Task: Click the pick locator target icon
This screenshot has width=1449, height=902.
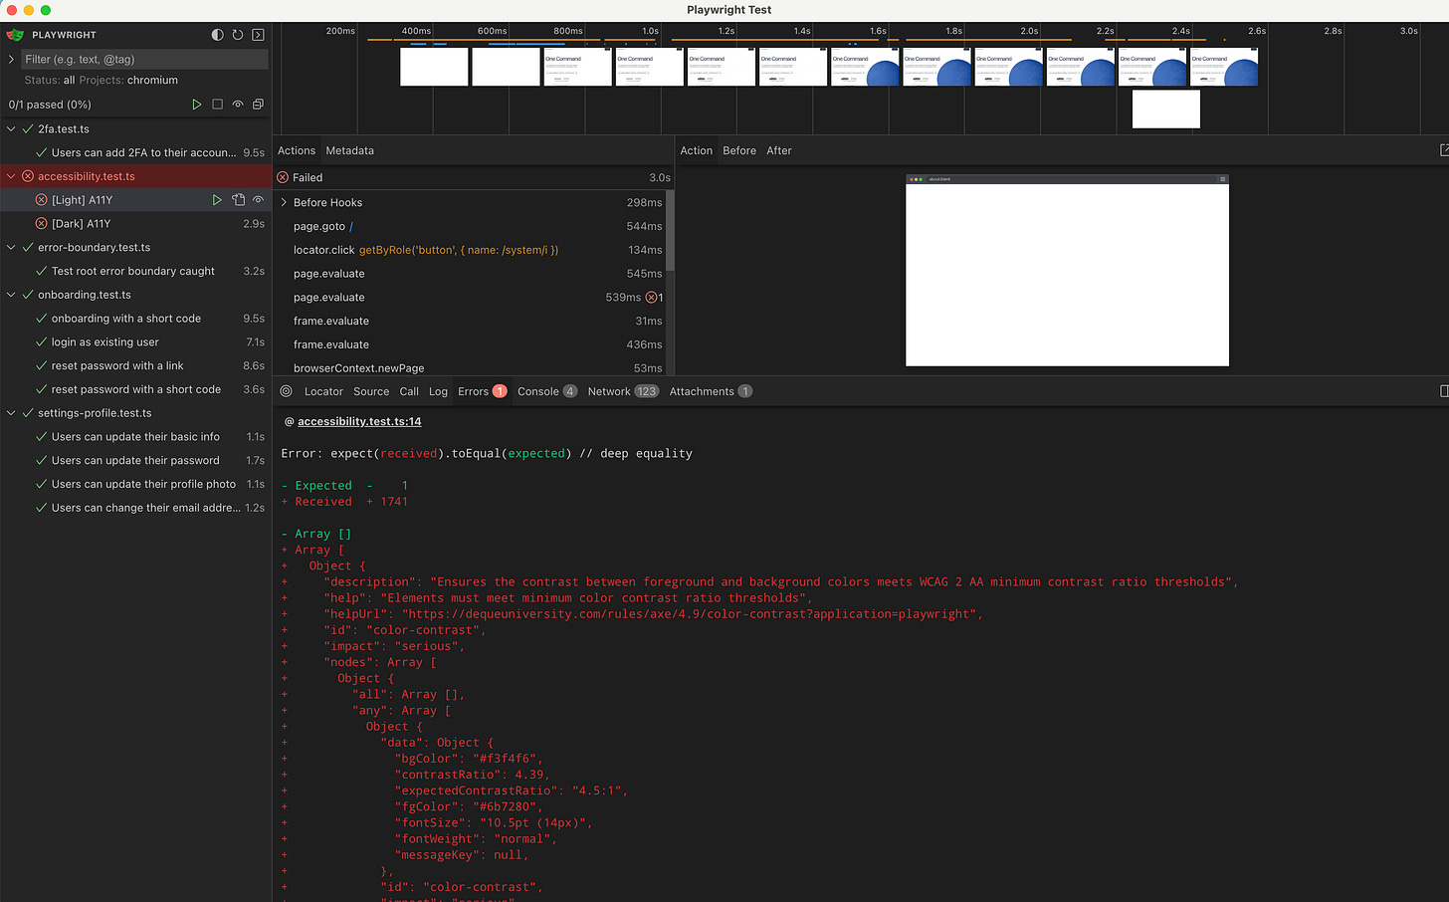Action: [287, 391]
